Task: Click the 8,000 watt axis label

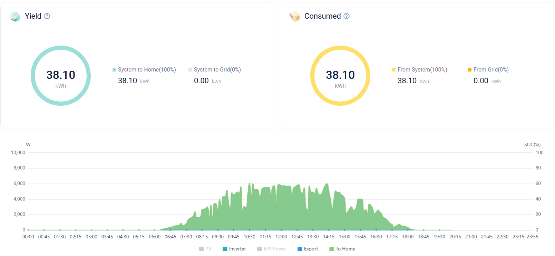Action: [x=19, y=168]
